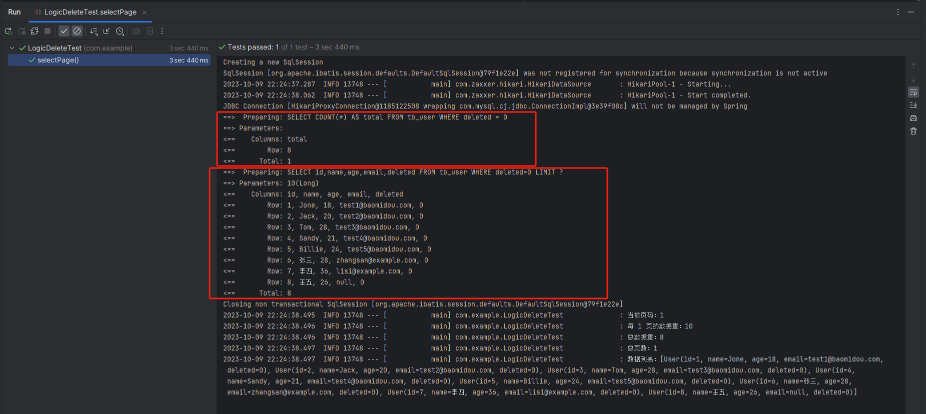Viewport: 926px width, 414px height.
Task: Open run toolbar more options menu
Action: pos(162,31)
